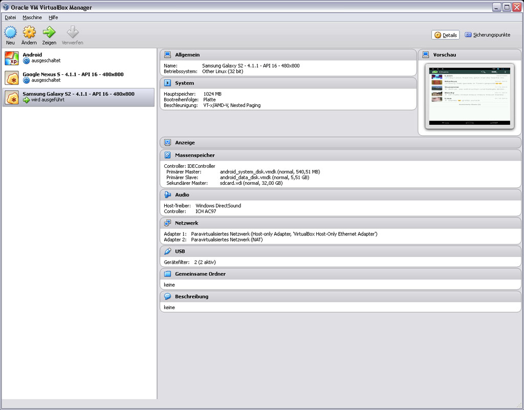This screenshot has width=524, height=410.
Task: Switch to the Details view
Action: (x=446, y=35)
